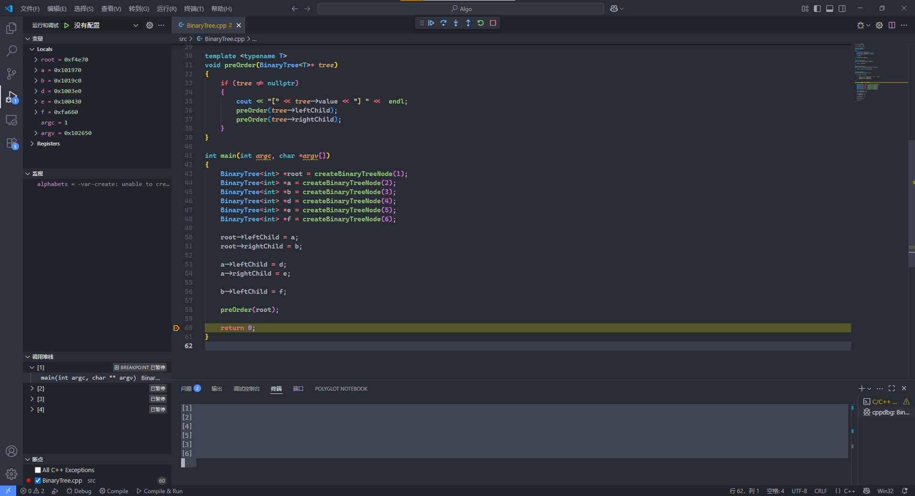Enable the All C++ Exceptions checkbox

38,470
